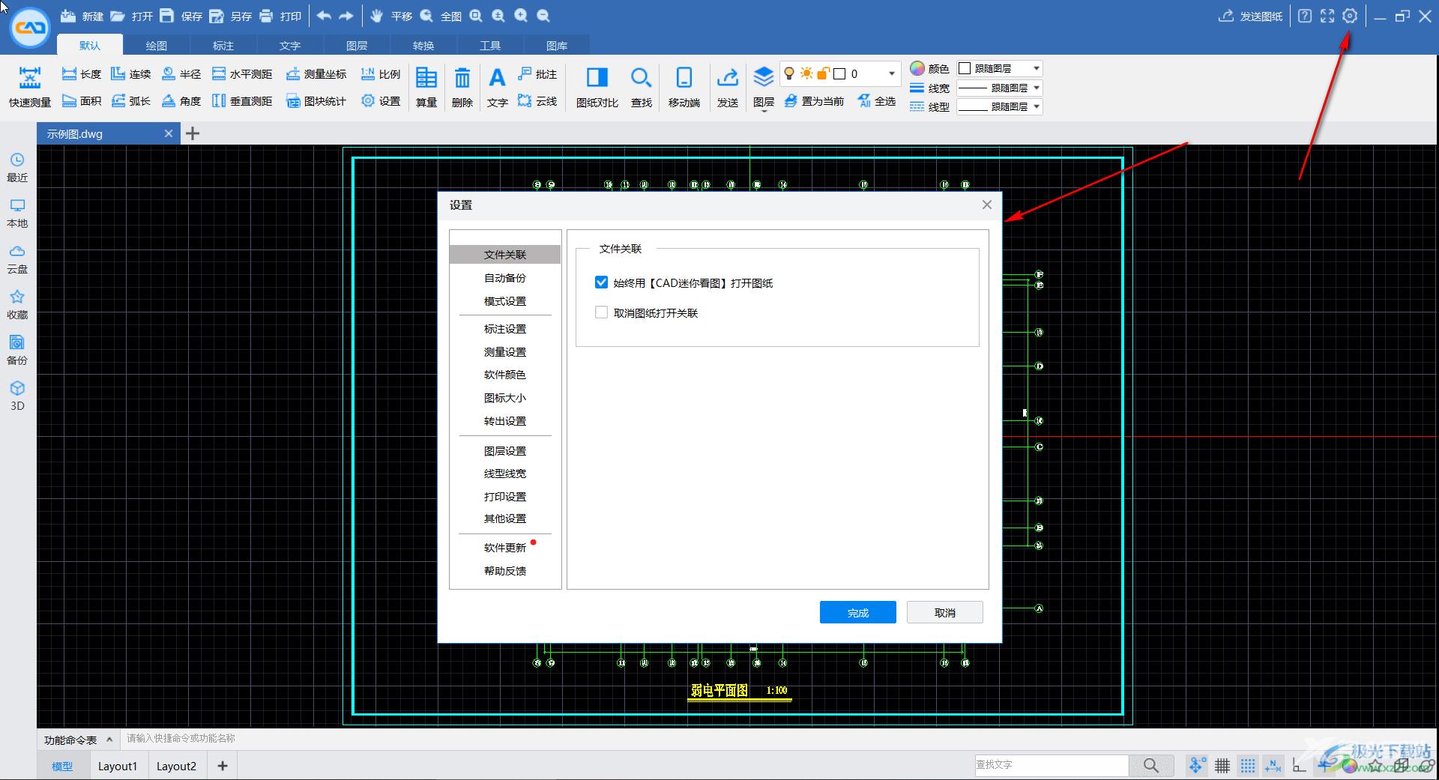The height and width of the screenshot is (780, 1439).
Task: Select the 弧长 arc length tool
Action: (130, 100)
